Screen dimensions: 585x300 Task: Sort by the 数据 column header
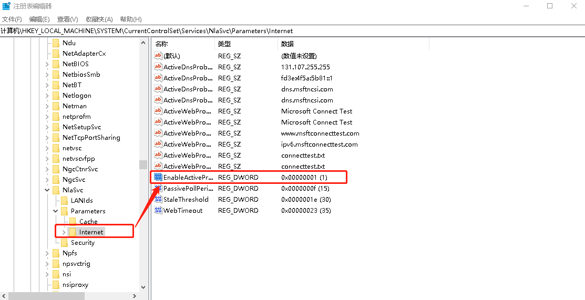coord(354,44)
